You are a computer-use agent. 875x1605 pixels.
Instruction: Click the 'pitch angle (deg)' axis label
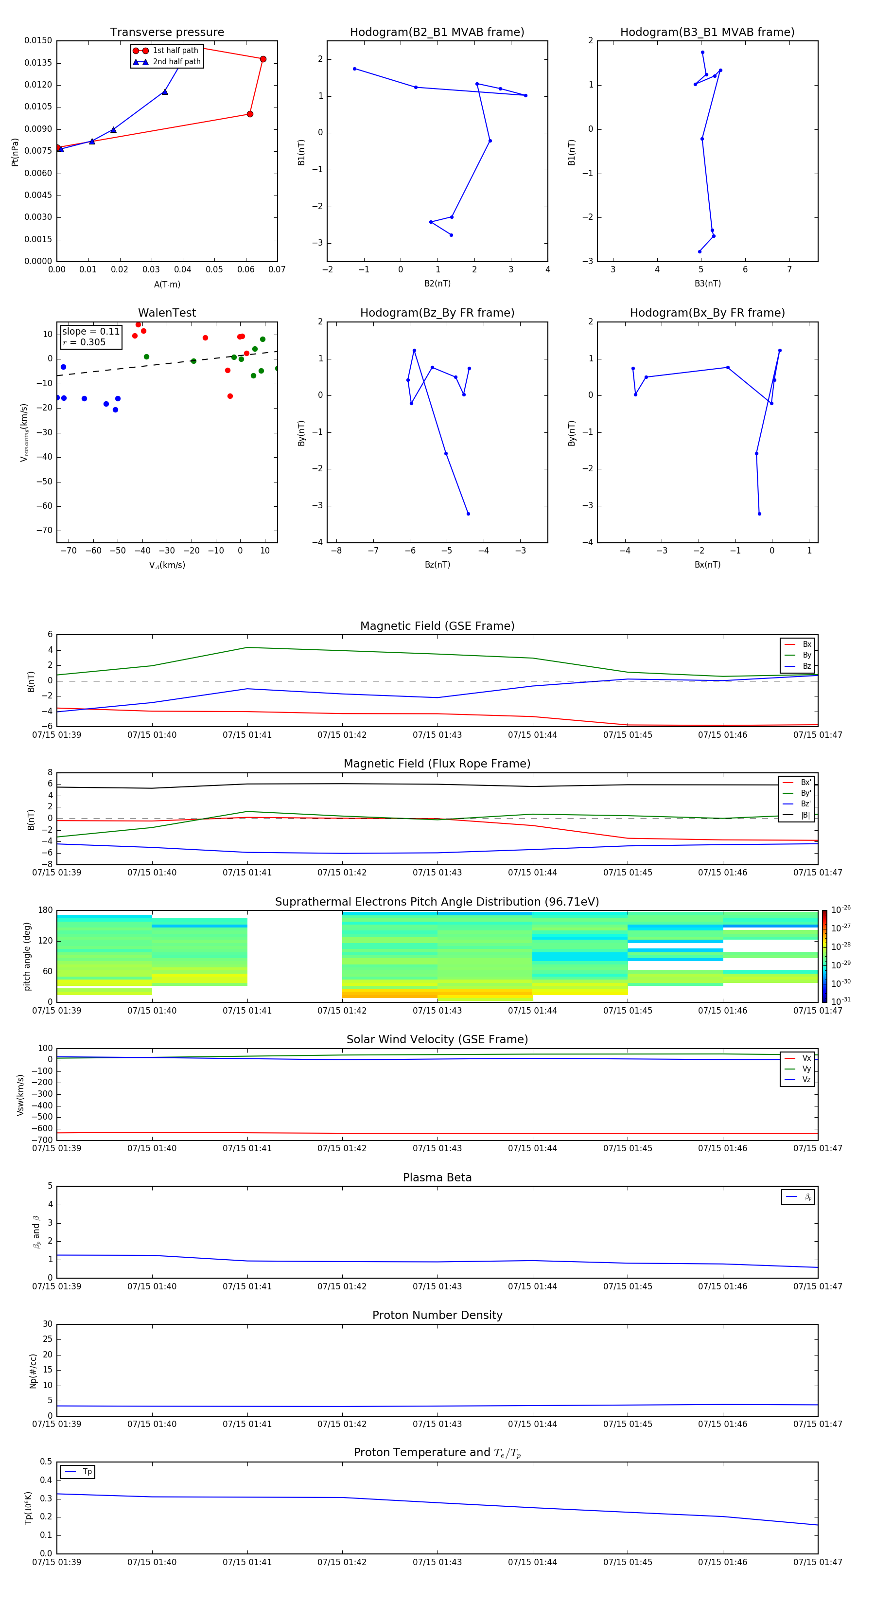[x=27, y=956]
